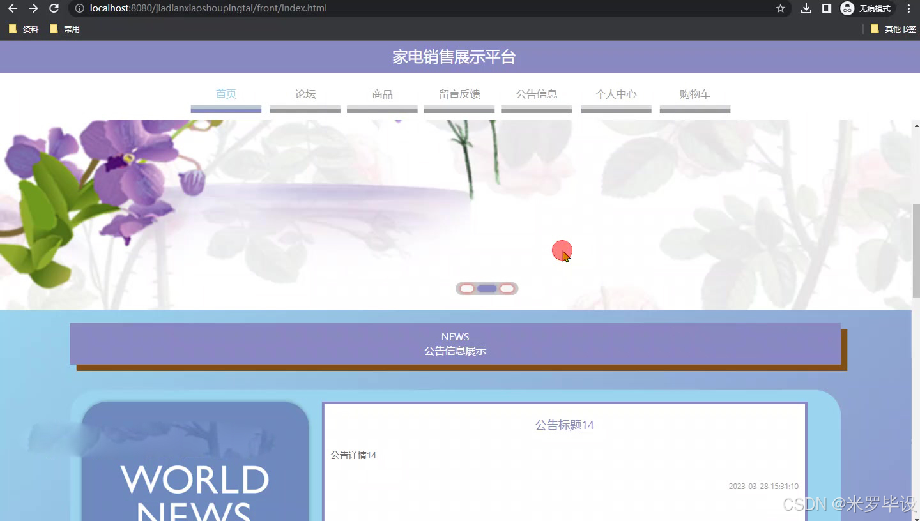Go to the 购物车 page

click(694, 94)
